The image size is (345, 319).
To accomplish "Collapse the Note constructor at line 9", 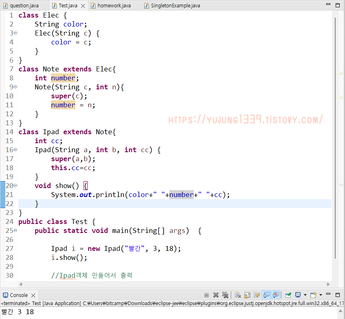I will [15, 87].
